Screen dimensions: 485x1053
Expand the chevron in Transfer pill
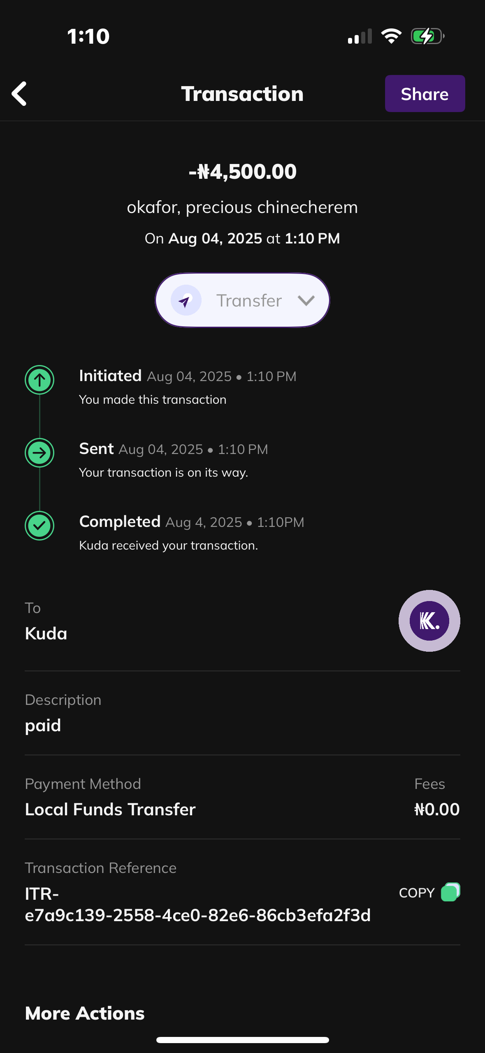coord(306,300)
